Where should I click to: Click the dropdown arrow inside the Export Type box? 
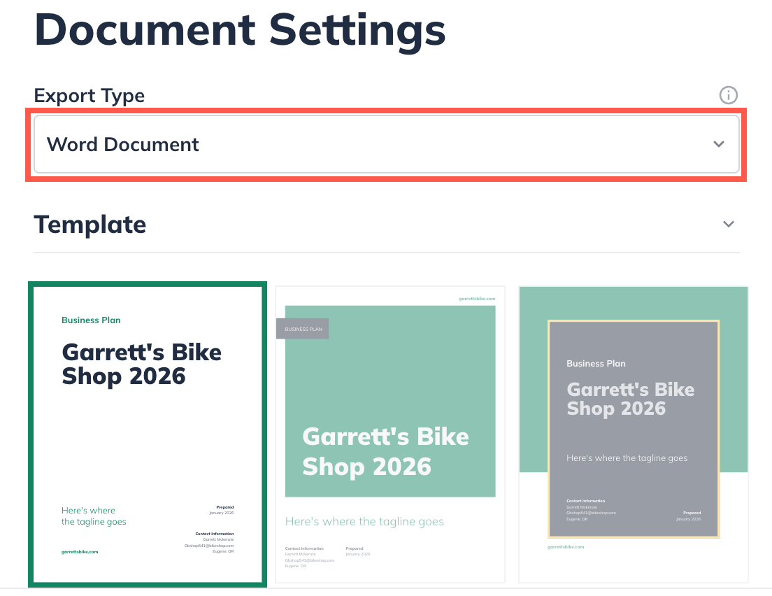click(x=719, y=144)
